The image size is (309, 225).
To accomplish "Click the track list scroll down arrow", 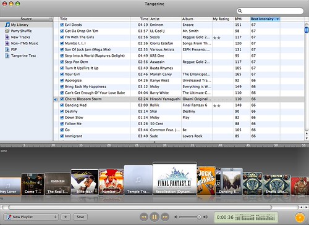I will 307,138.
